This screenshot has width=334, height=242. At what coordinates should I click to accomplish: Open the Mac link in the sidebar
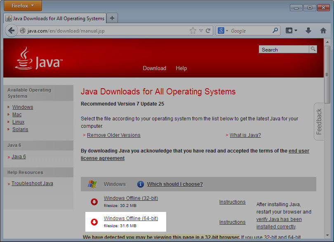(17, 115)
